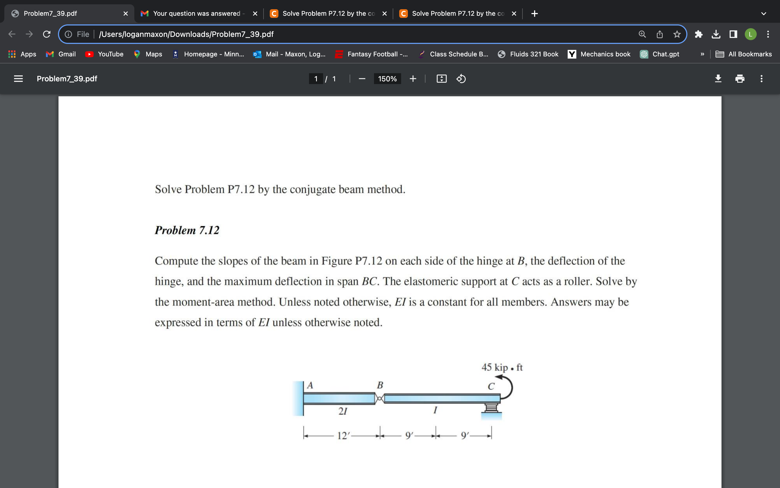
Task: Rotate the PDF counterclockwise
Action: [461, 79]
